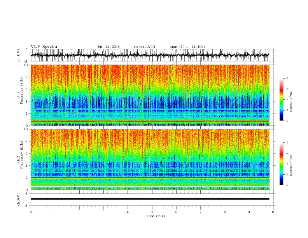Click the '-5' volt tick of ch.3(V) panel
The width and height of the screenshot is (308, 238).
(x=26, y=206)
